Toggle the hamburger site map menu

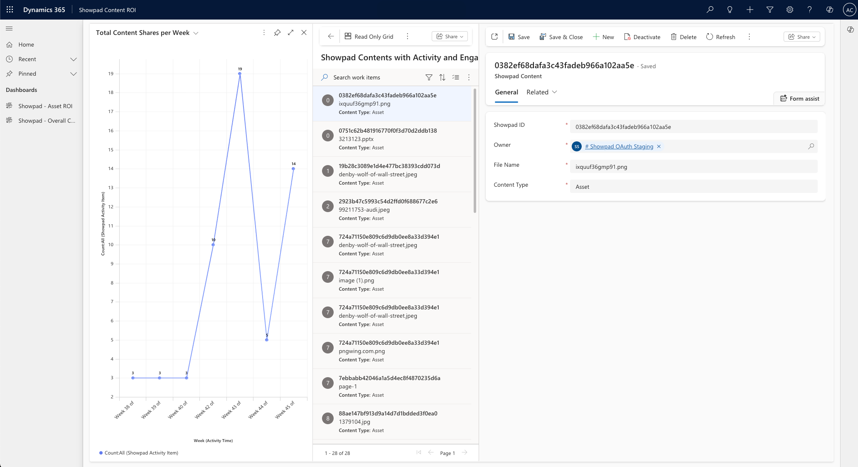click(9, 28)
